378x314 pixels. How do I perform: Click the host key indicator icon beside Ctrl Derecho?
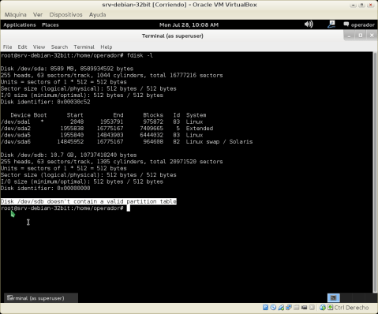click(330, 307)
